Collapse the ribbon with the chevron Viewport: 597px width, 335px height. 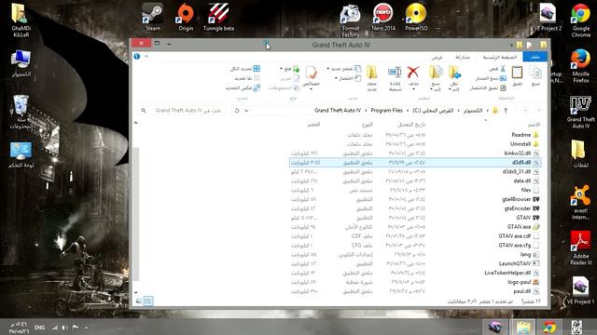[x=146, y=56]
